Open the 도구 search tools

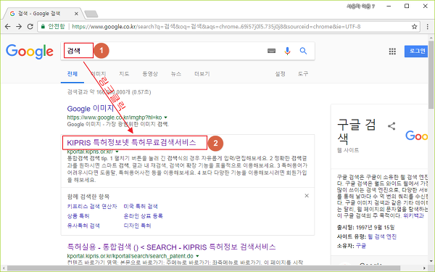[303, 74]
